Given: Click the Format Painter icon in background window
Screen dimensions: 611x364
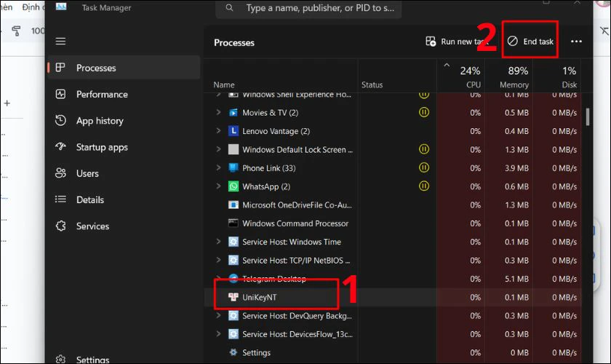Looking at the screenshot, I should (x=16, y=31).
